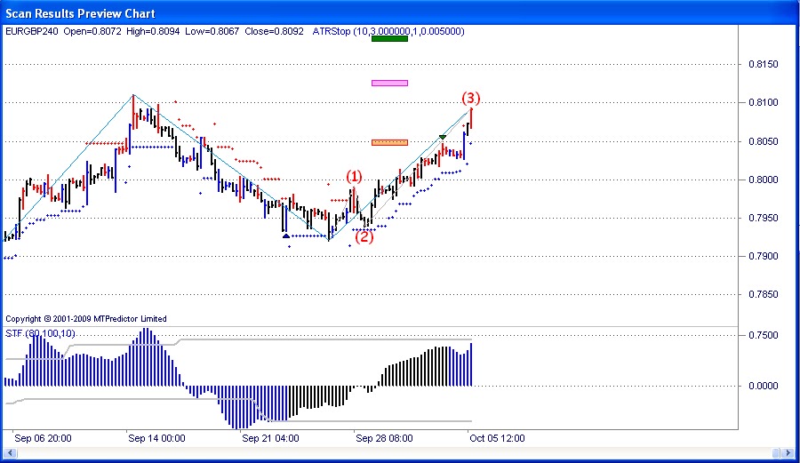Click the 0.7500 oscillator axis label
Image resolution: width=800 pixels, height=463 pixels.
tap(764, 335)
